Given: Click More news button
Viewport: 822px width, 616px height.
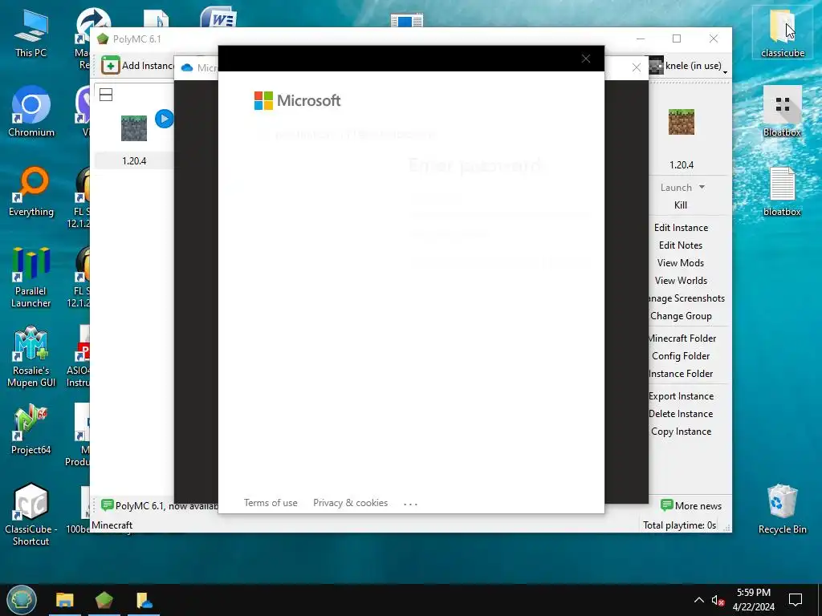Looking at the screenshot, I should click(691, 505).
